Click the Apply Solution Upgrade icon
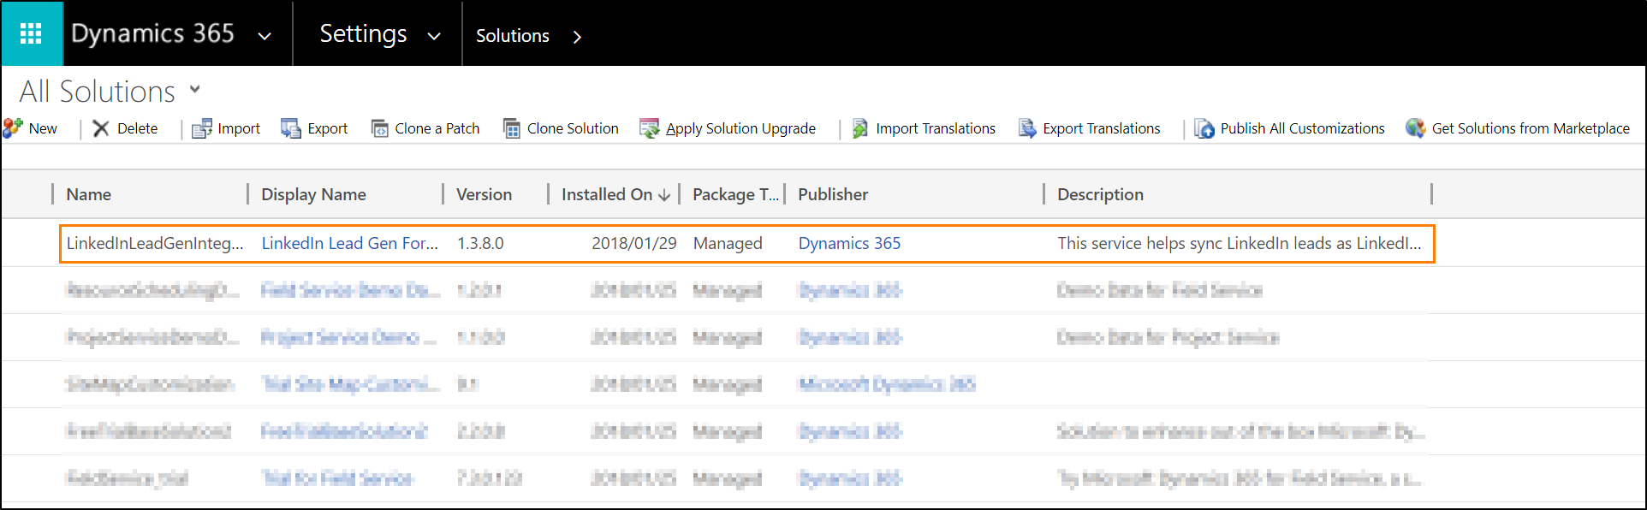Screen dimensions: 1647x510 pyautogui.click(x=650, y=128)
